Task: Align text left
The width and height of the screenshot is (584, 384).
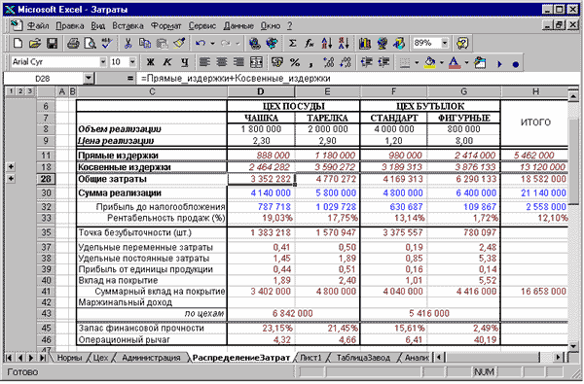Action: [x=204, y=62]
